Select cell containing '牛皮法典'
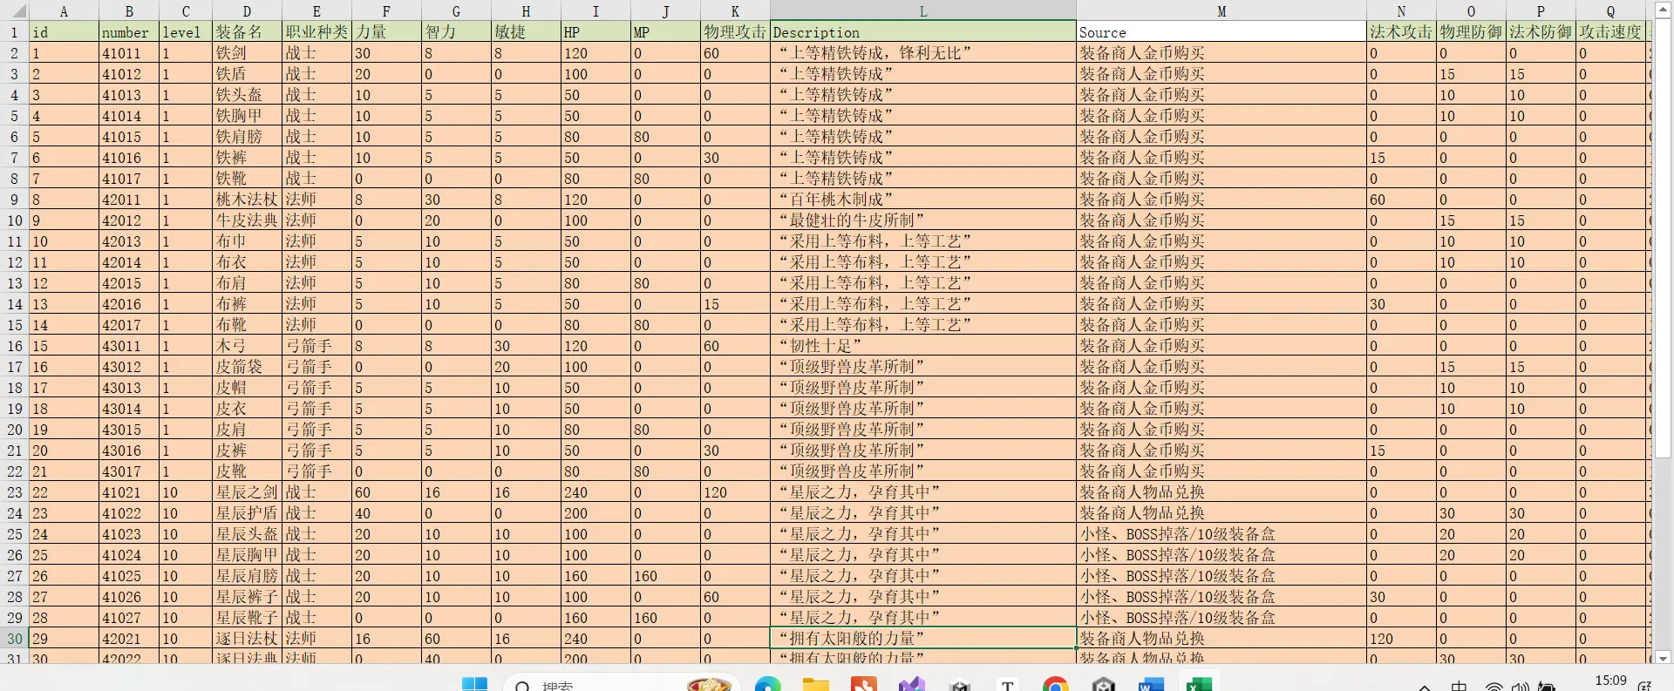 [248, 220]
